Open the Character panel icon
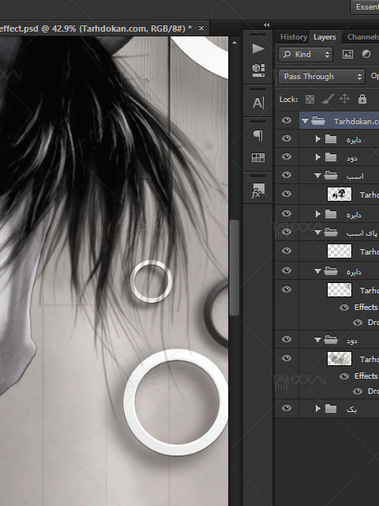379x506 pixels. click(258, 104)
